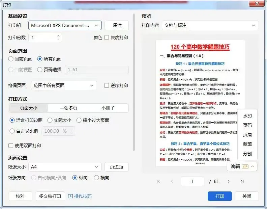
Task: Click the 打印份数 input field
Action: [x=45, y=37]
